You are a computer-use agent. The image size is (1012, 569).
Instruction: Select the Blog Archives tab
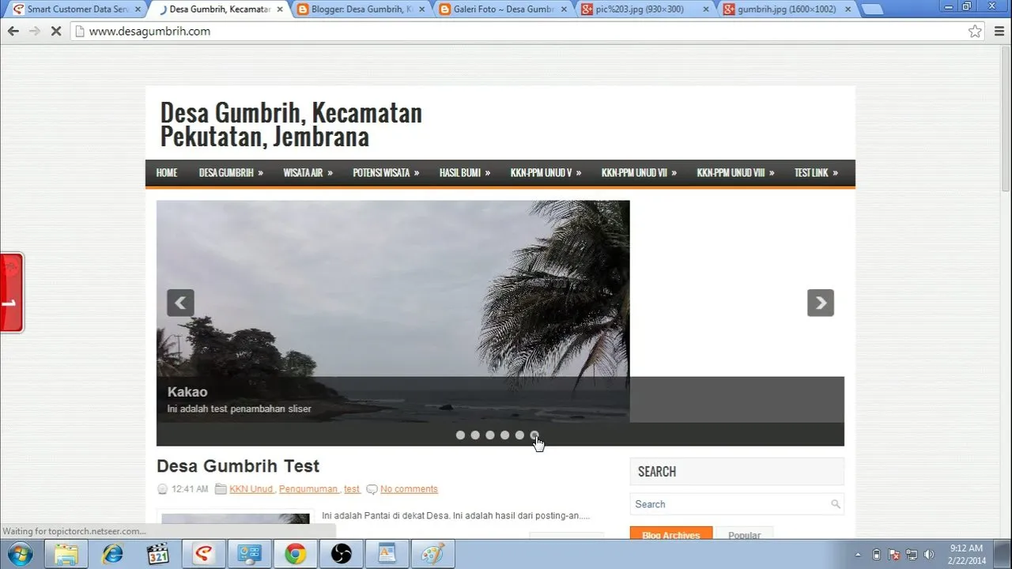(671, 534)
